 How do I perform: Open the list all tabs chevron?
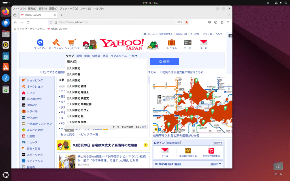(x=229, y=15)
